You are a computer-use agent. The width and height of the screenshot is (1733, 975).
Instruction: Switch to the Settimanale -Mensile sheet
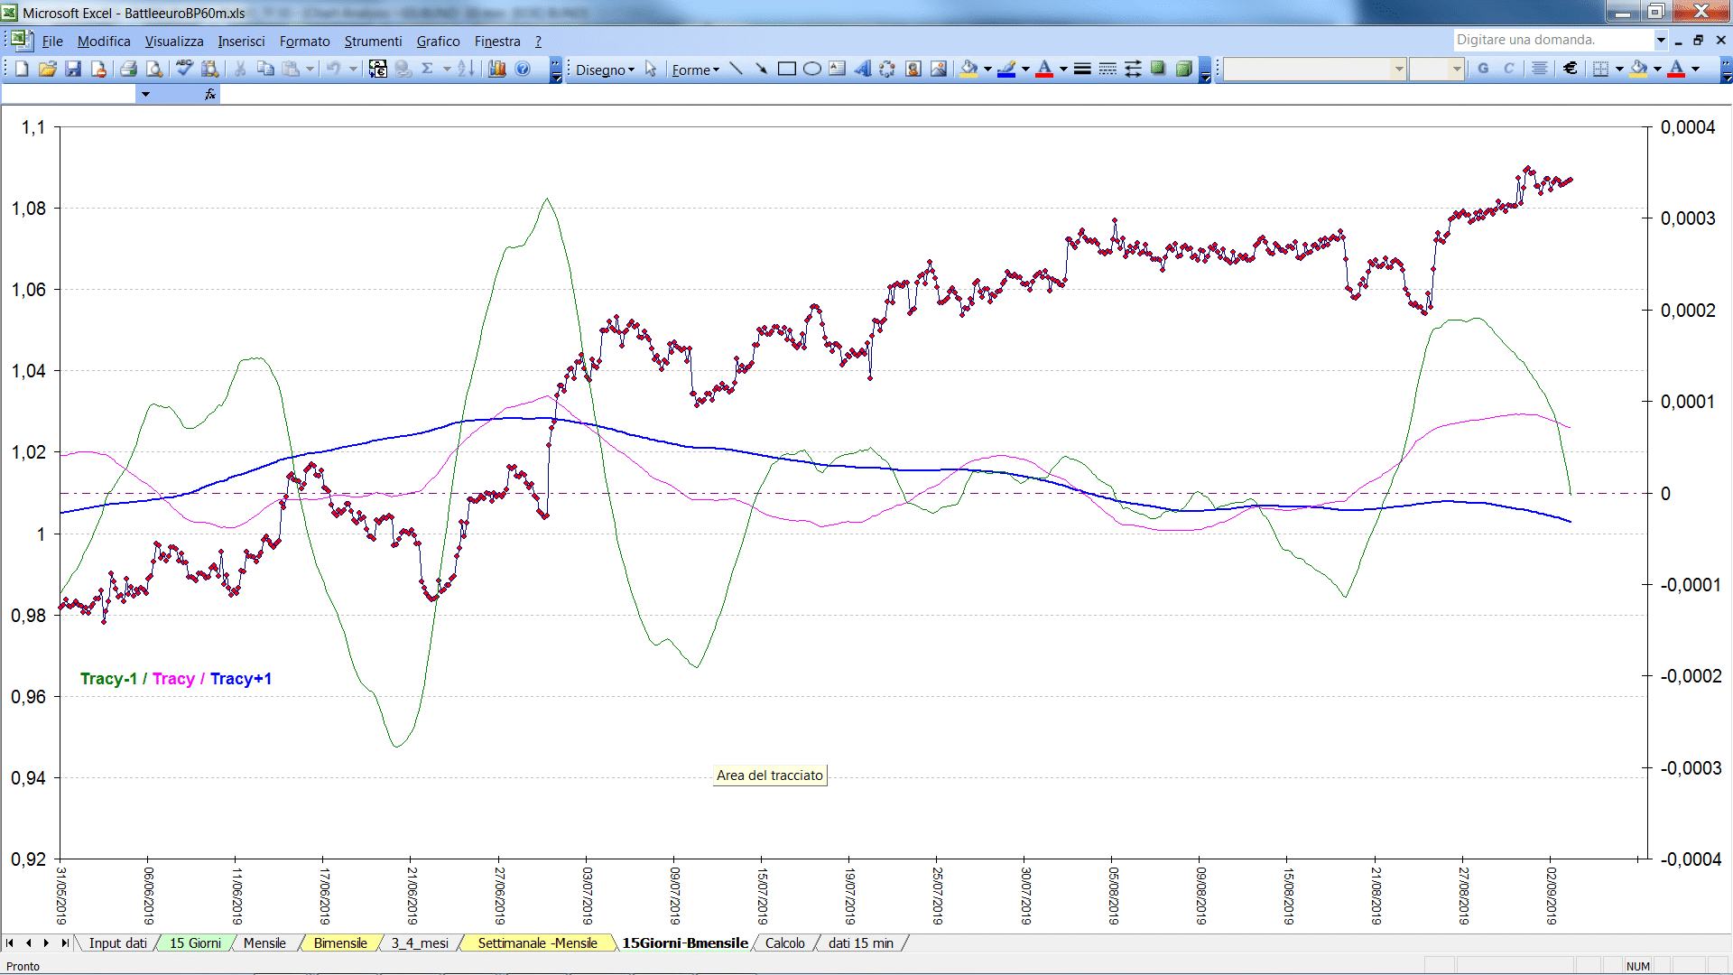click(x=538, y=942)
